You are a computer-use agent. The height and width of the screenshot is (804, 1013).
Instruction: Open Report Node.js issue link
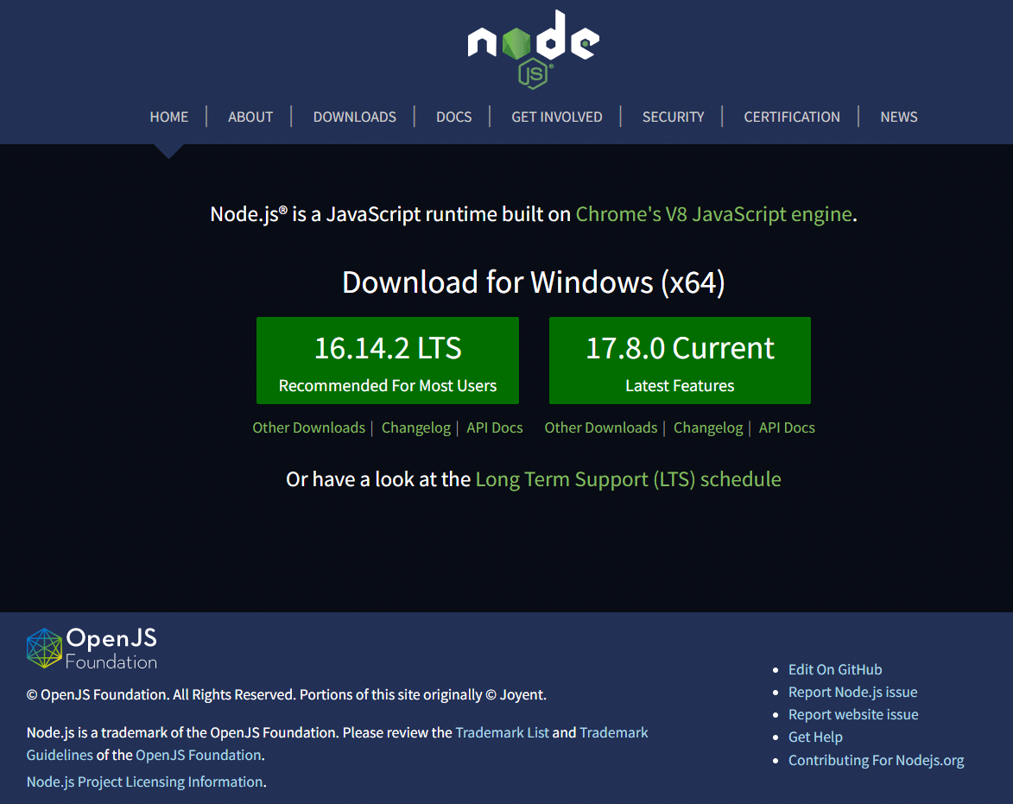pyautogui.click(x=852, y=693)
